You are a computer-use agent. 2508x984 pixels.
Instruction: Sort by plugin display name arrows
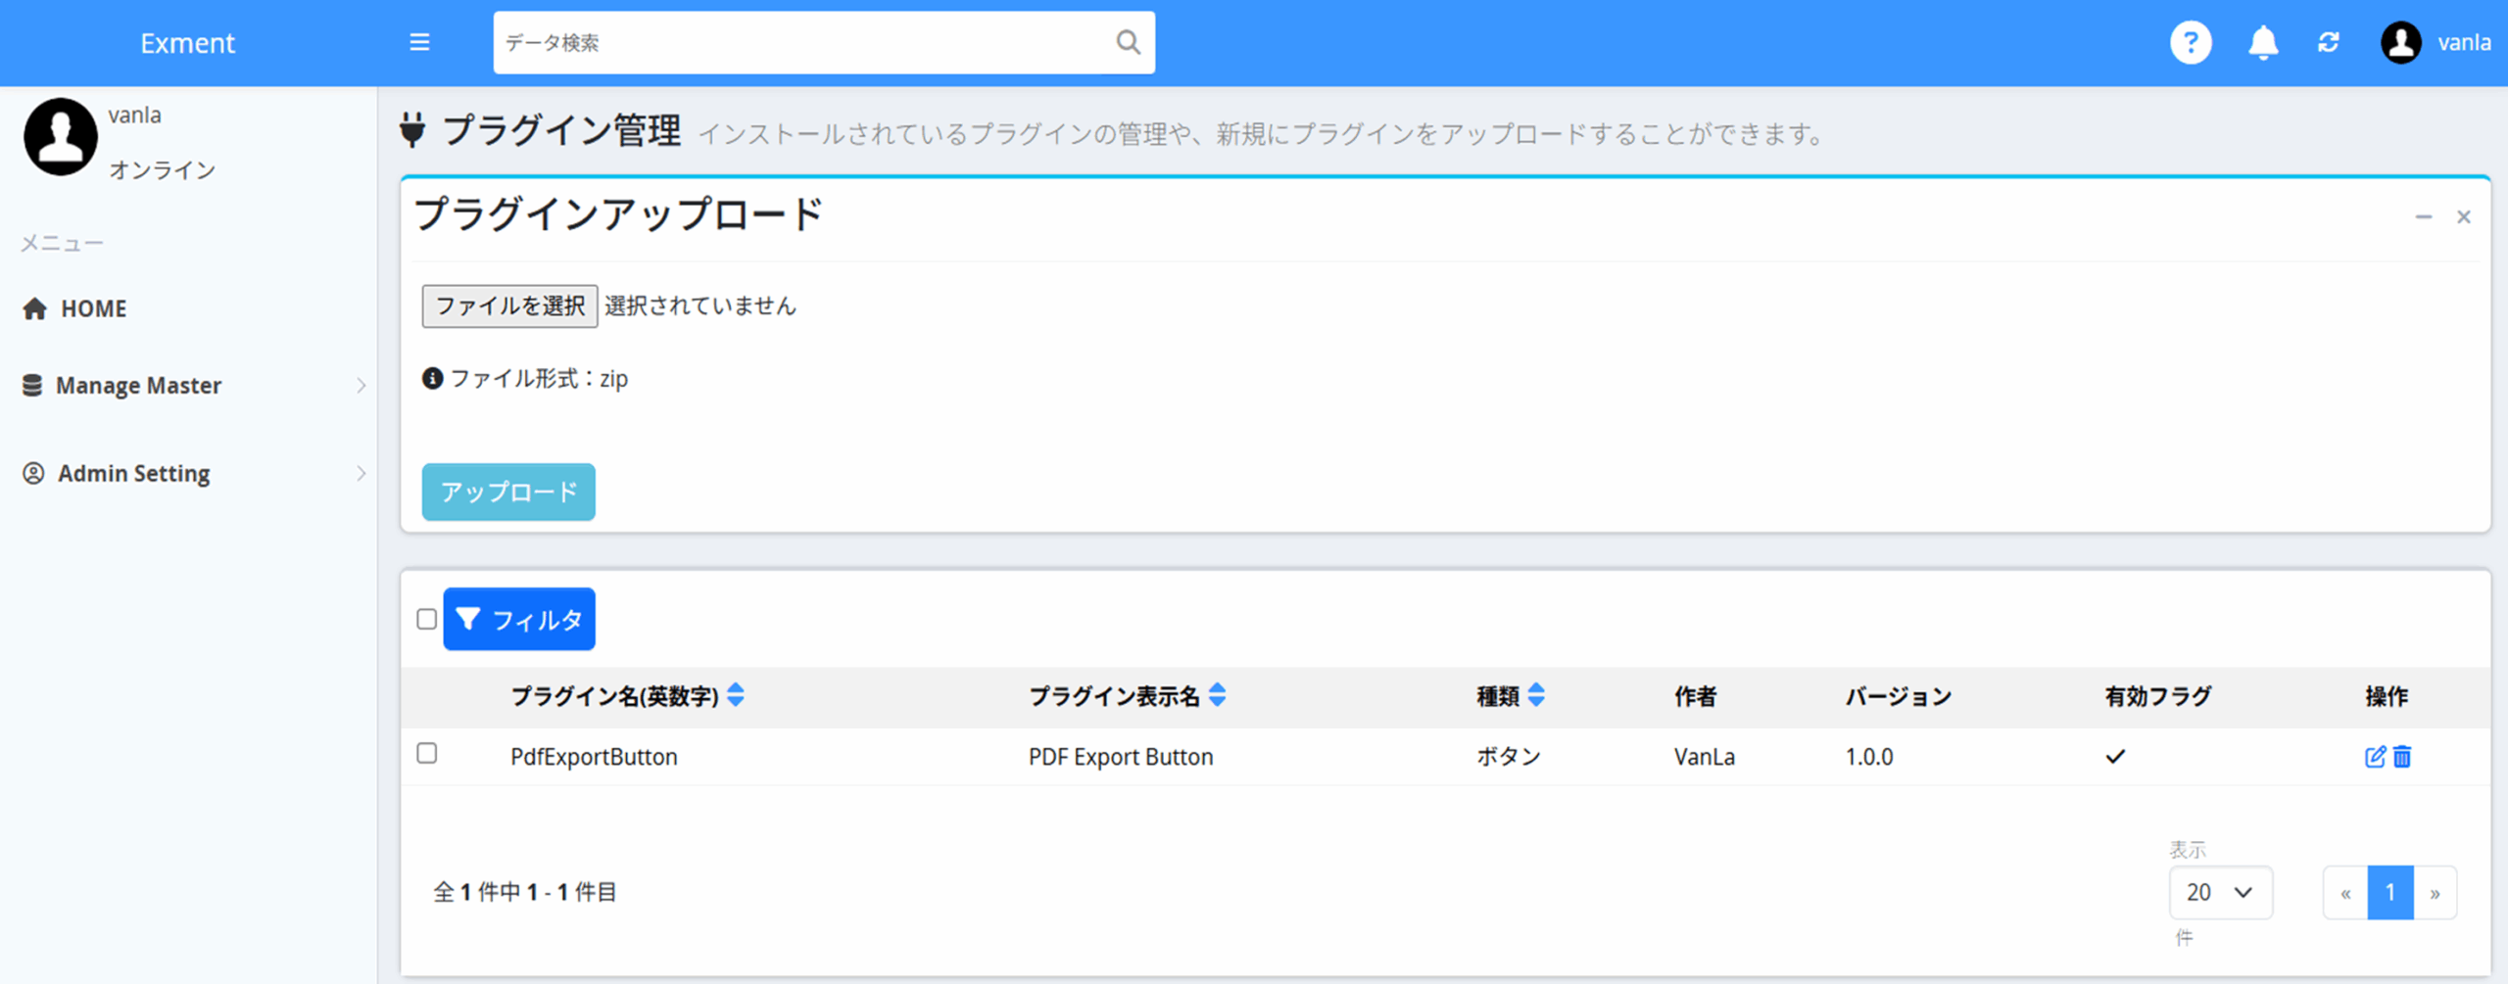pos(1217,695)
